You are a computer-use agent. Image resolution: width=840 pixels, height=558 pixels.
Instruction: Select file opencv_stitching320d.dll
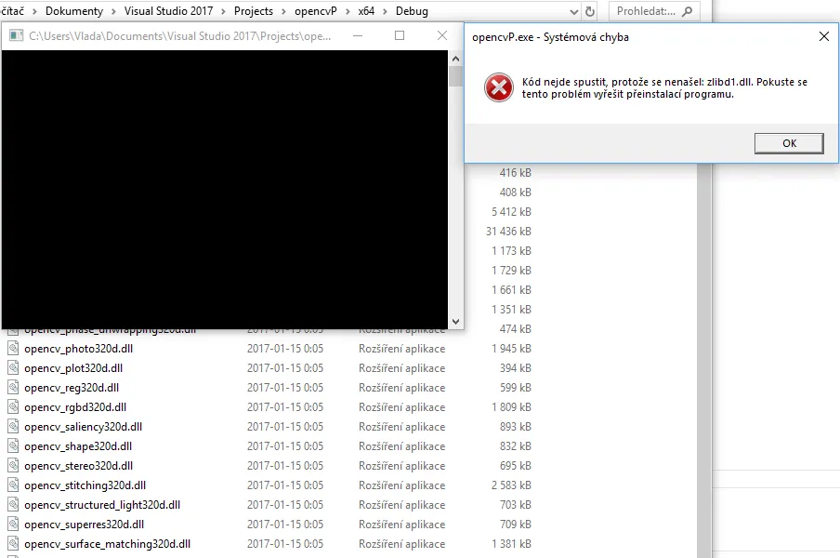pos(85,485)
